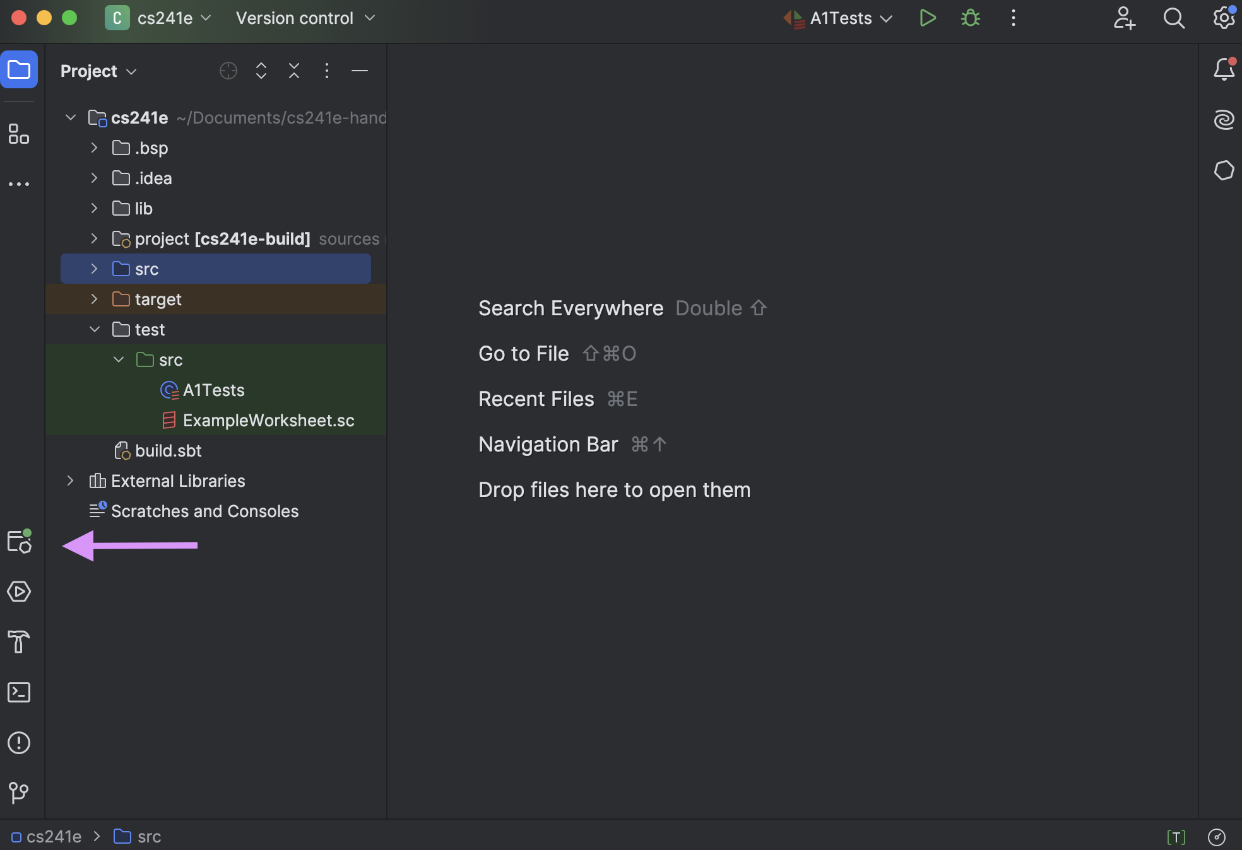Open the build.sbt file

(168, 450)
